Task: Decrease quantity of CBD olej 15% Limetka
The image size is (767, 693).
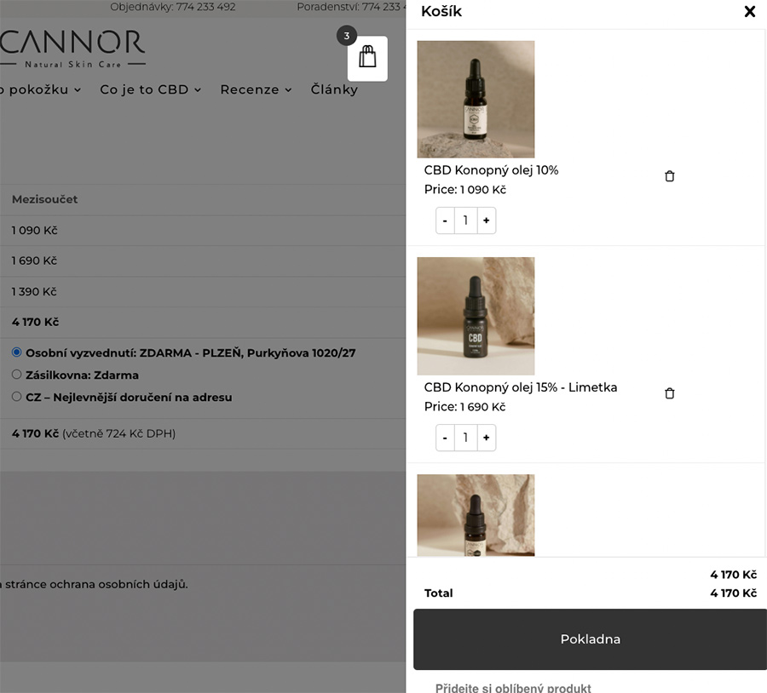Action: 445,438
